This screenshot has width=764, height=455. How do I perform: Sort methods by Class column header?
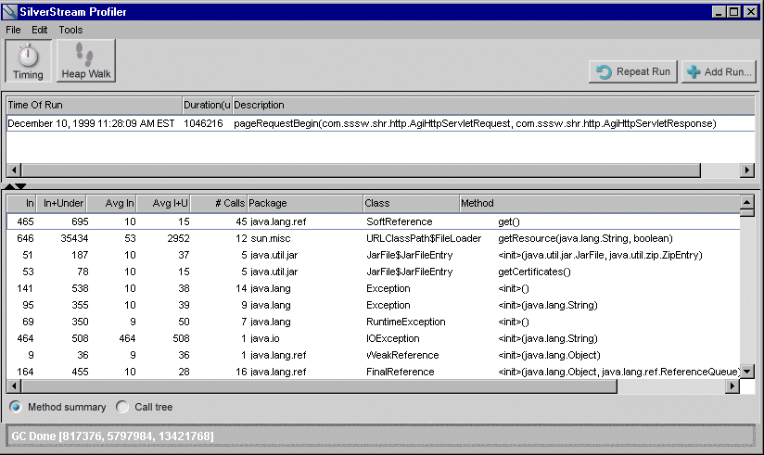pos(412,203)
